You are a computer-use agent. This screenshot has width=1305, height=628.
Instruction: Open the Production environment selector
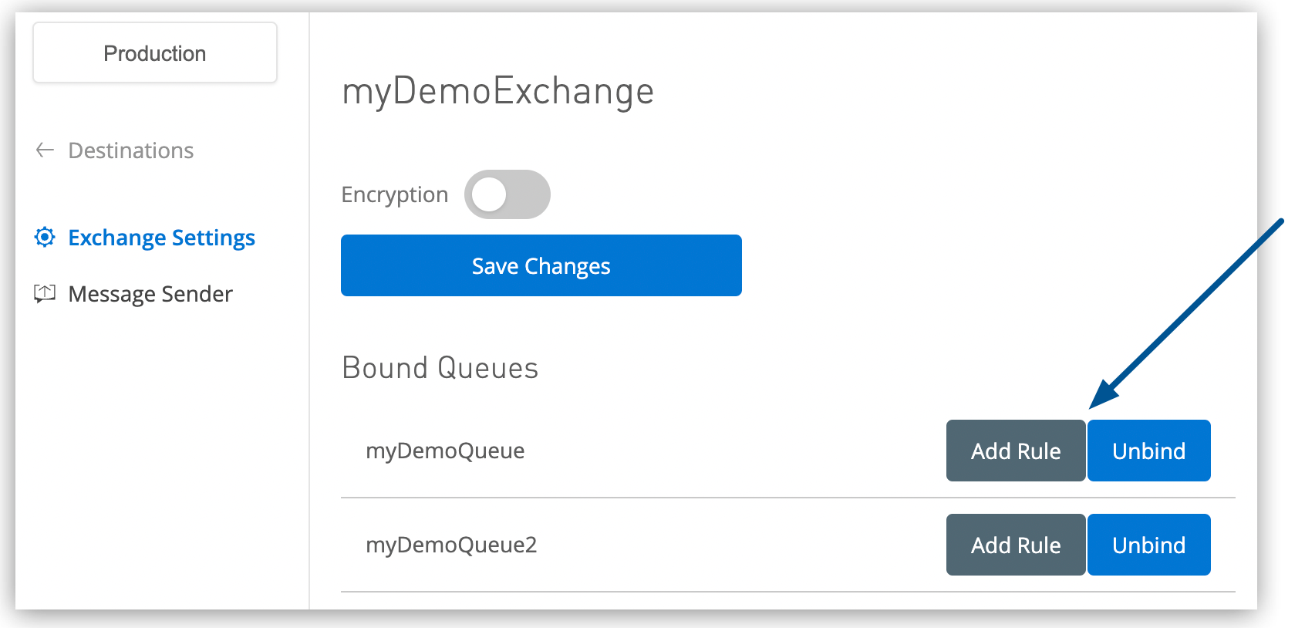click(154, 52)
